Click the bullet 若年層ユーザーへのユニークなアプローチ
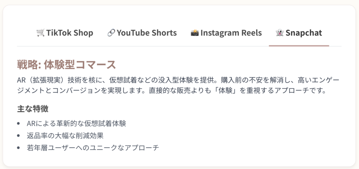The image size is (359, 169). tap(93, 148)
